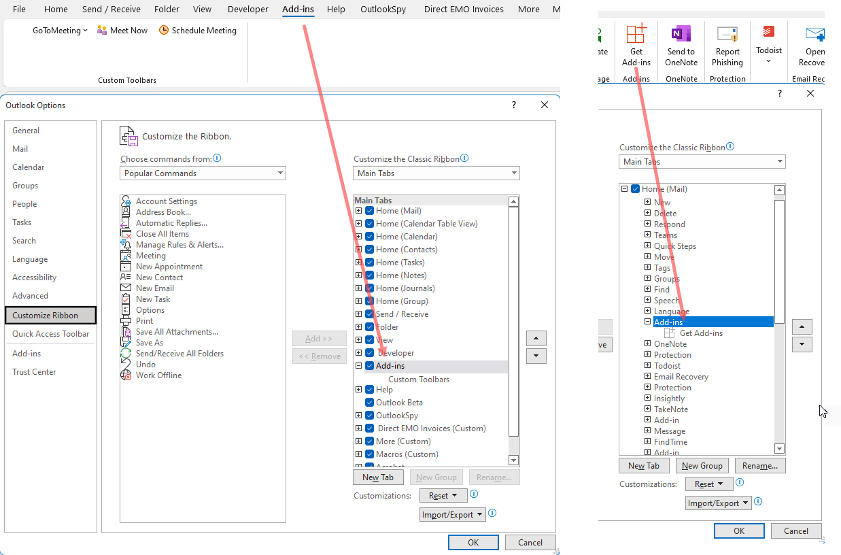Click the Schedule Meeting clock icon
This screenshot has height=555, width=841.
[x=164, y=30]
